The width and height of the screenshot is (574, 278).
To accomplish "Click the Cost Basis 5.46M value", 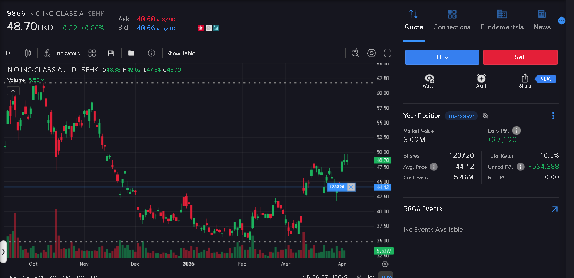I will 464,178.
